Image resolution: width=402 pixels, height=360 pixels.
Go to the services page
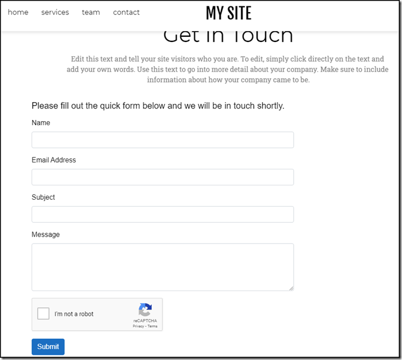[x=55, y=12]
